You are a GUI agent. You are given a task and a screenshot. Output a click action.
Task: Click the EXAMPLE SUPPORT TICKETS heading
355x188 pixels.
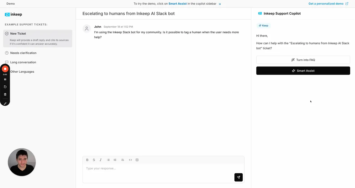[x=26, y=25]
